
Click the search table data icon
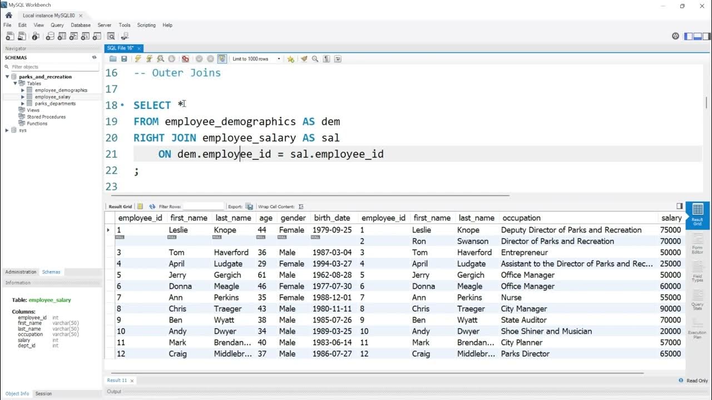(x=111, y=36)
